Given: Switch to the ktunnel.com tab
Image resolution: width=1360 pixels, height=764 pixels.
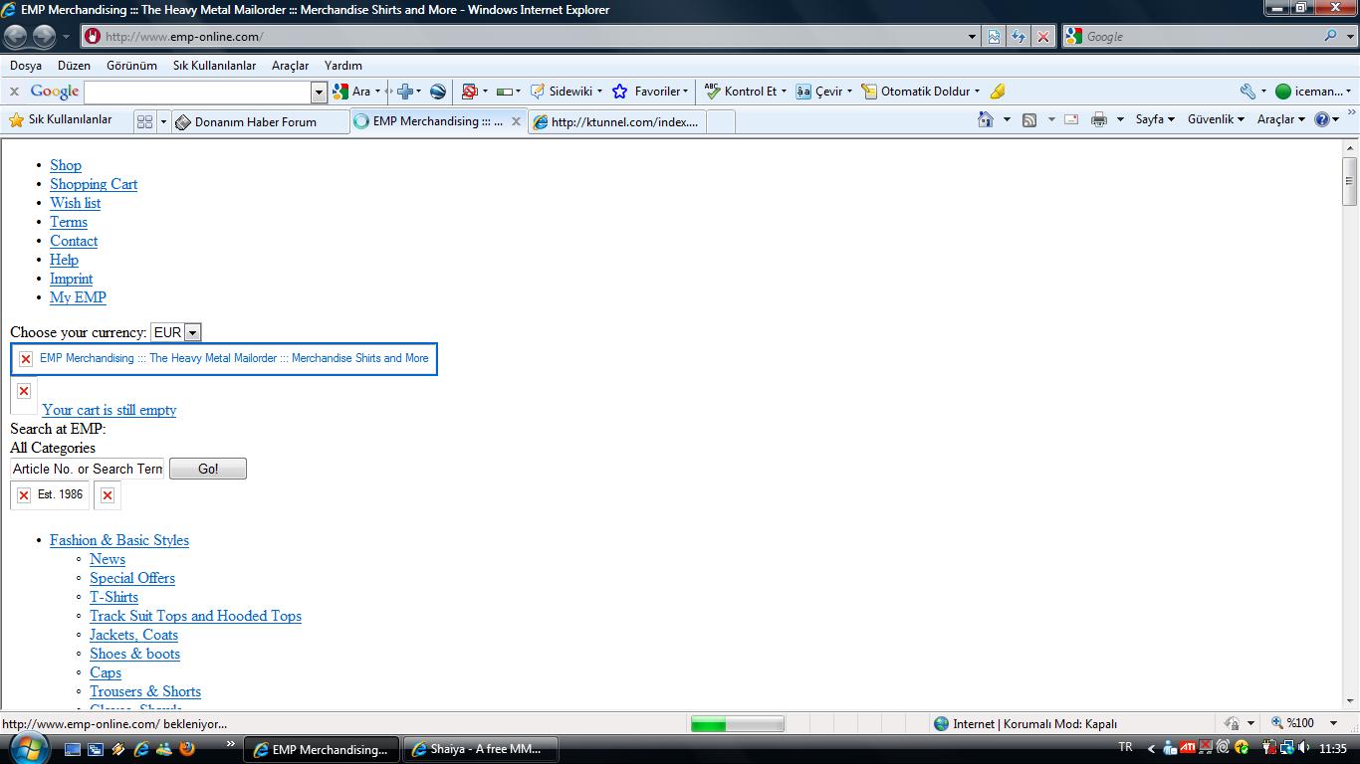Looking at the screenshot, I should pos(617,121).
